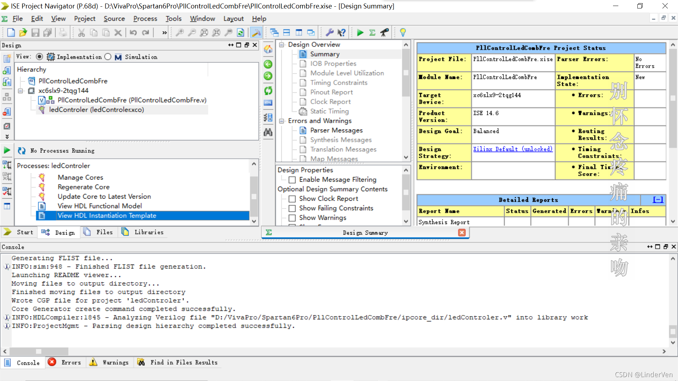Click the wrench settings icon in toolbar
This screenshot has height=381, width=678.
click(329, 33)
